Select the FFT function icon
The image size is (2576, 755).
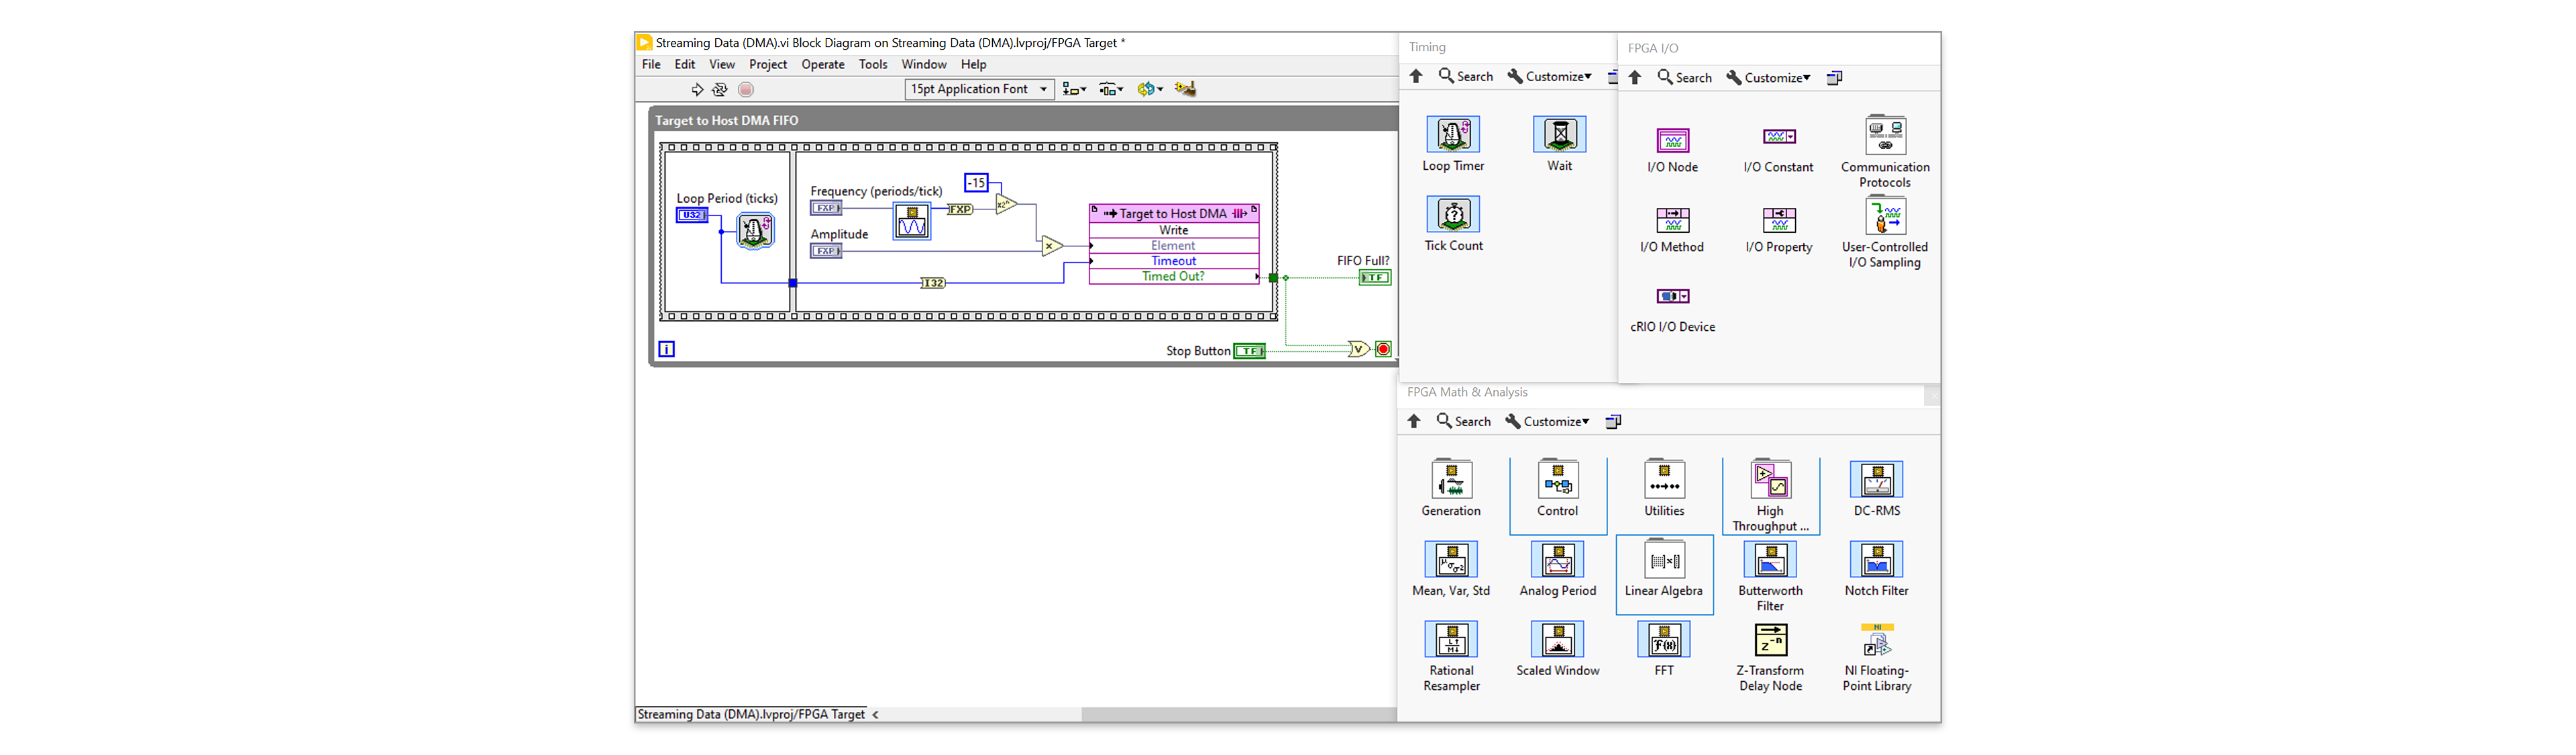(1664, 639)
